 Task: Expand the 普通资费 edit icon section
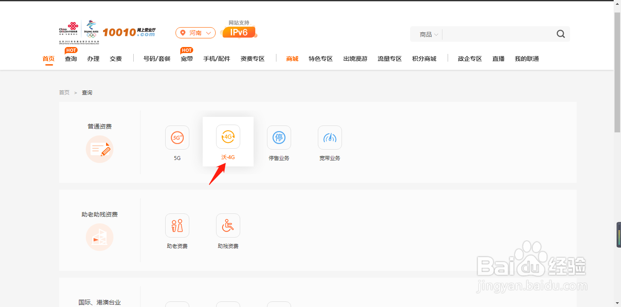click(100, 149)
